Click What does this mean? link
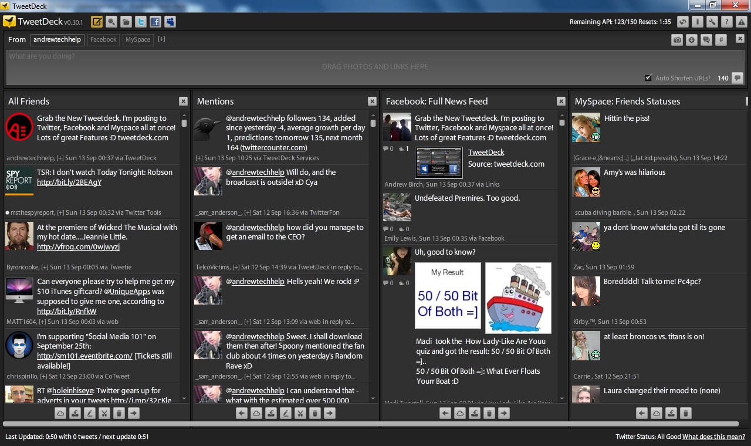Viewport: 751px width, 446px height. 713,437
